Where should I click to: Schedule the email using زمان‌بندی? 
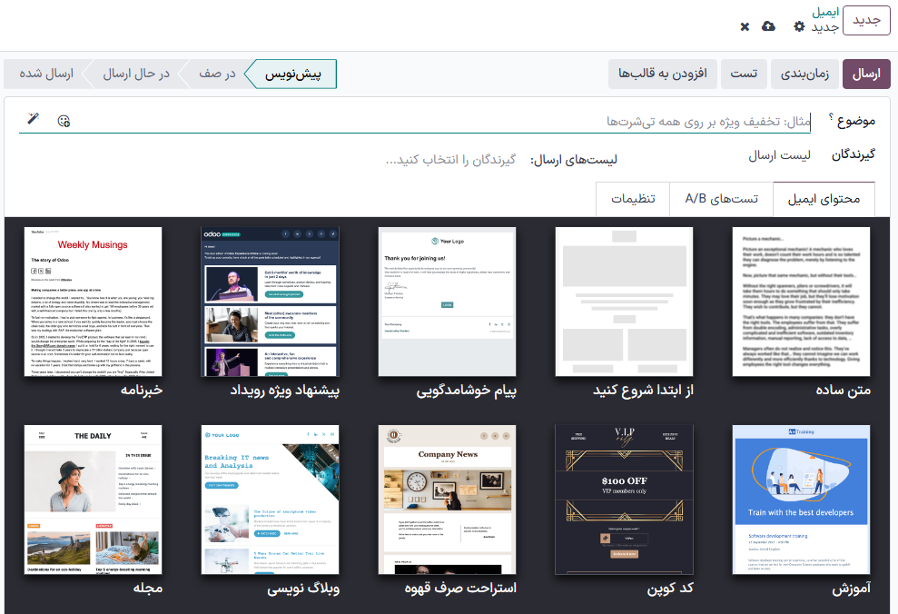[804, 73]
